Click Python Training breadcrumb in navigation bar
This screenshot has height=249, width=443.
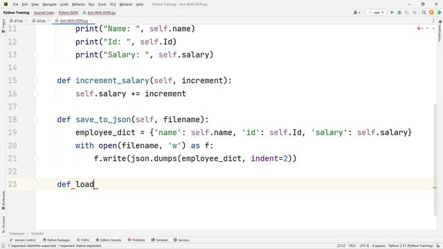coord(17,12)
